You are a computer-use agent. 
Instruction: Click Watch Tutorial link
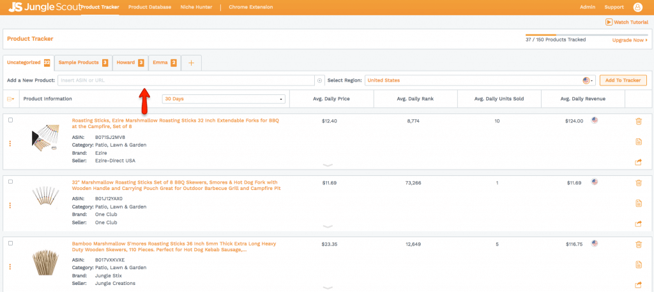[x=631, y=22]
